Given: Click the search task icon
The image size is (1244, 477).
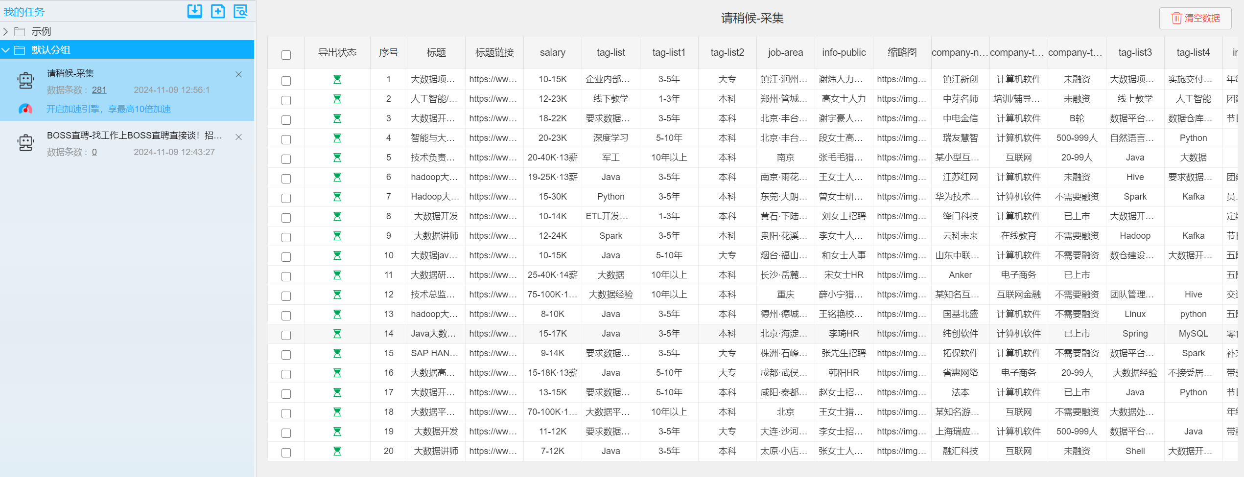Looking at the screenshot, I should (241, 11).
